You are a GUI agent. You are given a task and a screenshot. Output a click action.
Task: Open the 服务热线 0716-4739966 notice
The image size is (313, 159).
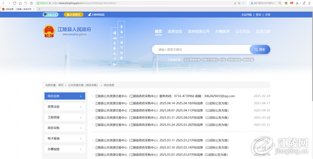coord(165,96)
